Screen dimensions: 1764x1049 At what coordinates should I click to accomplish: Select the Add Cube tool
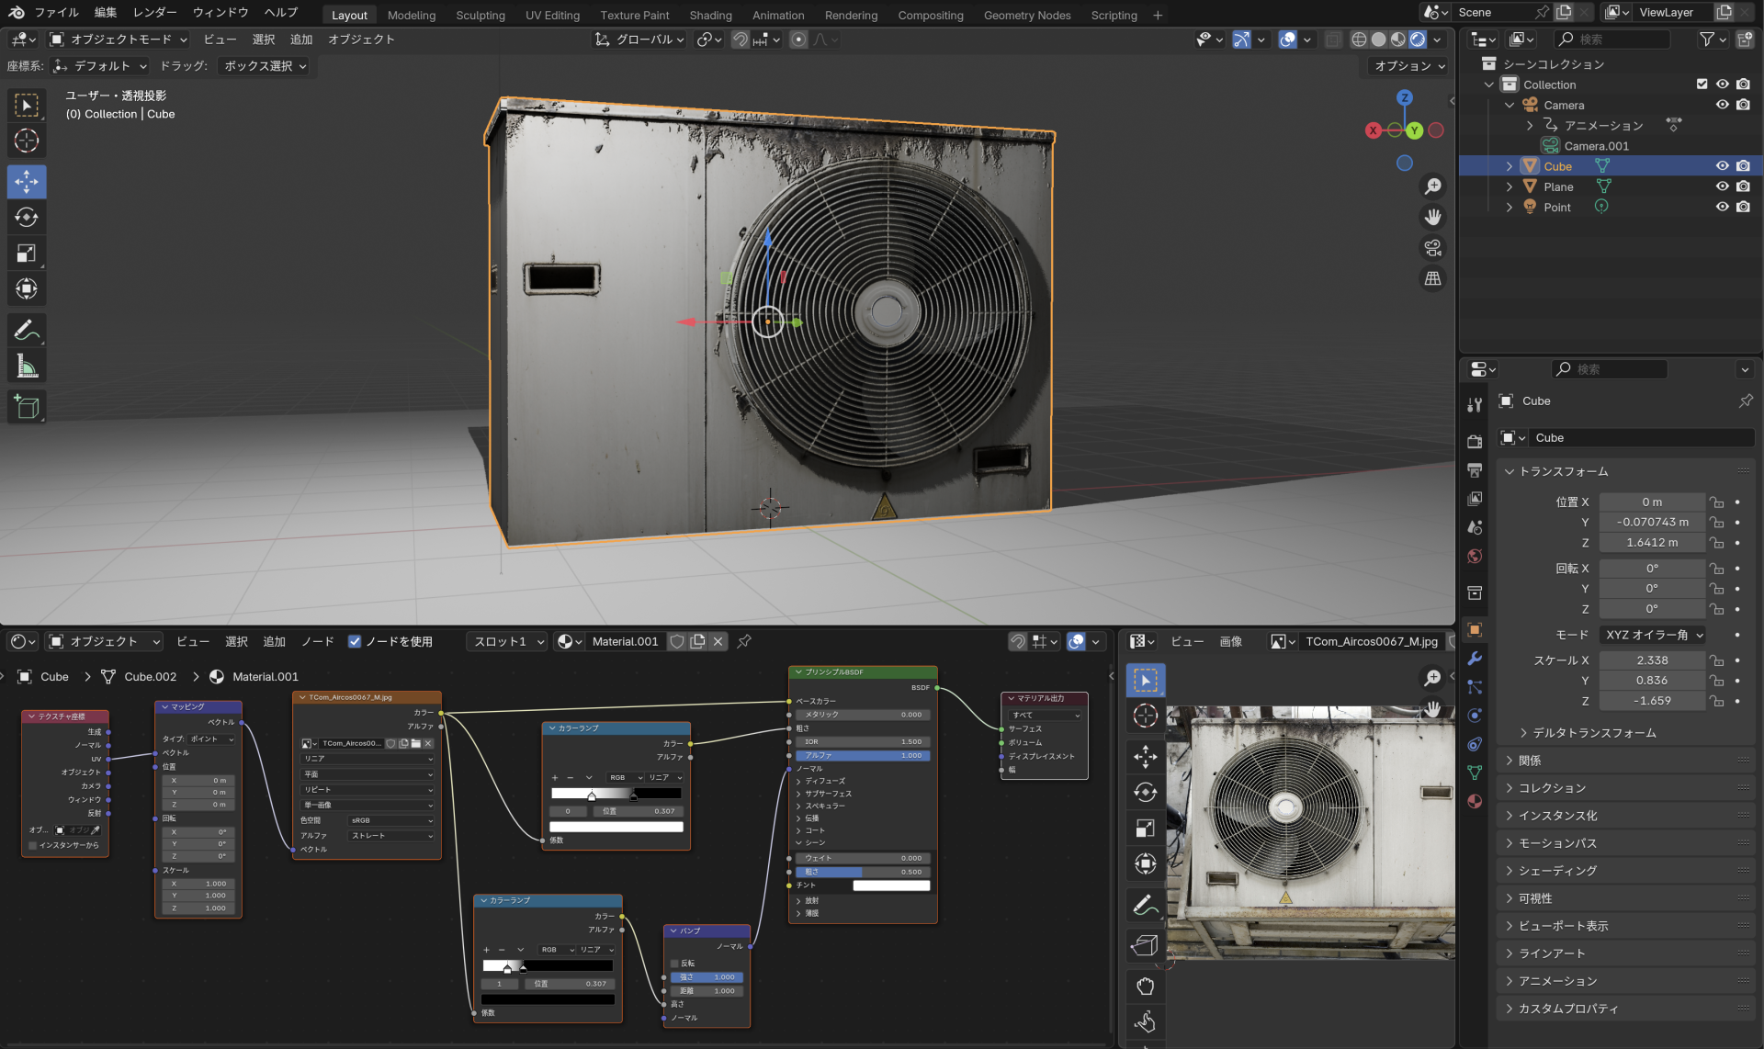[27, 407]
